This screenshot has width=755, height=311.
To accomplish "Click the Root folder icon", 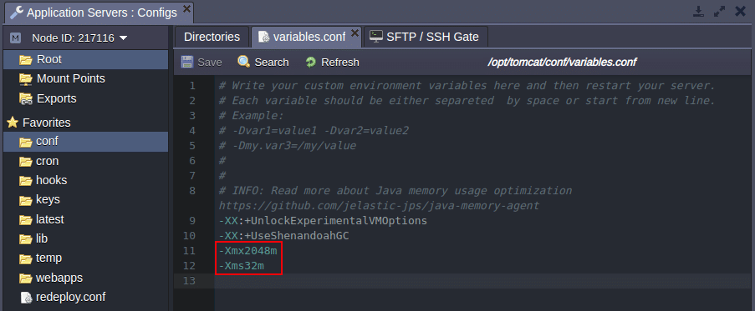I will click(x=26, y=59).
